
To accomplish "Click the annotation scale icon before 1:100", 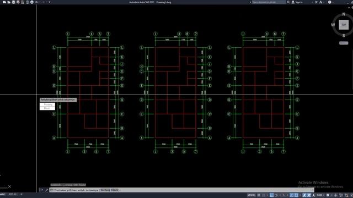I will (314, 195).
